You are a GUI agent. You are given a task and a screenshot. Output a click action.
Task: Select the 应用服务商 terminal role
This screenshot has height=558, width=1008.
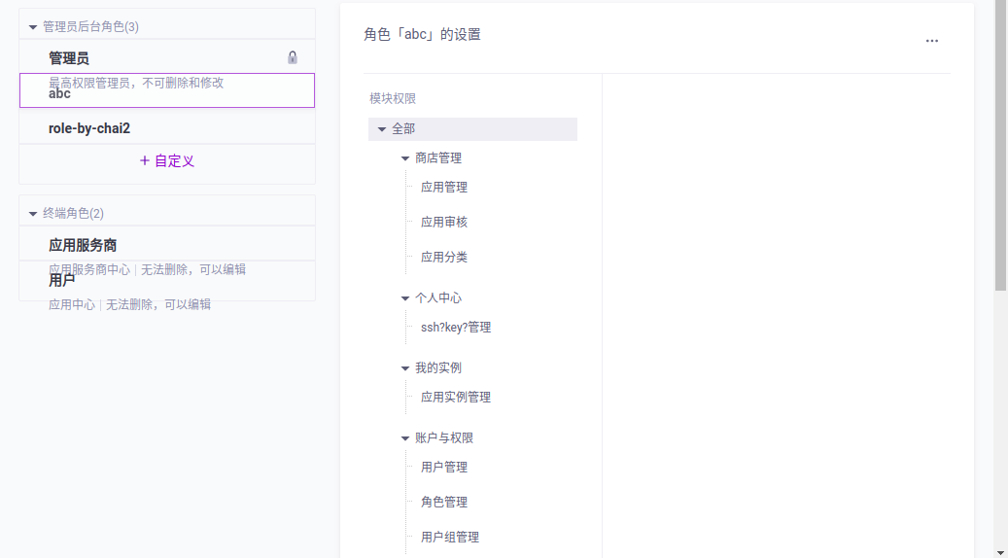(167, 244)
